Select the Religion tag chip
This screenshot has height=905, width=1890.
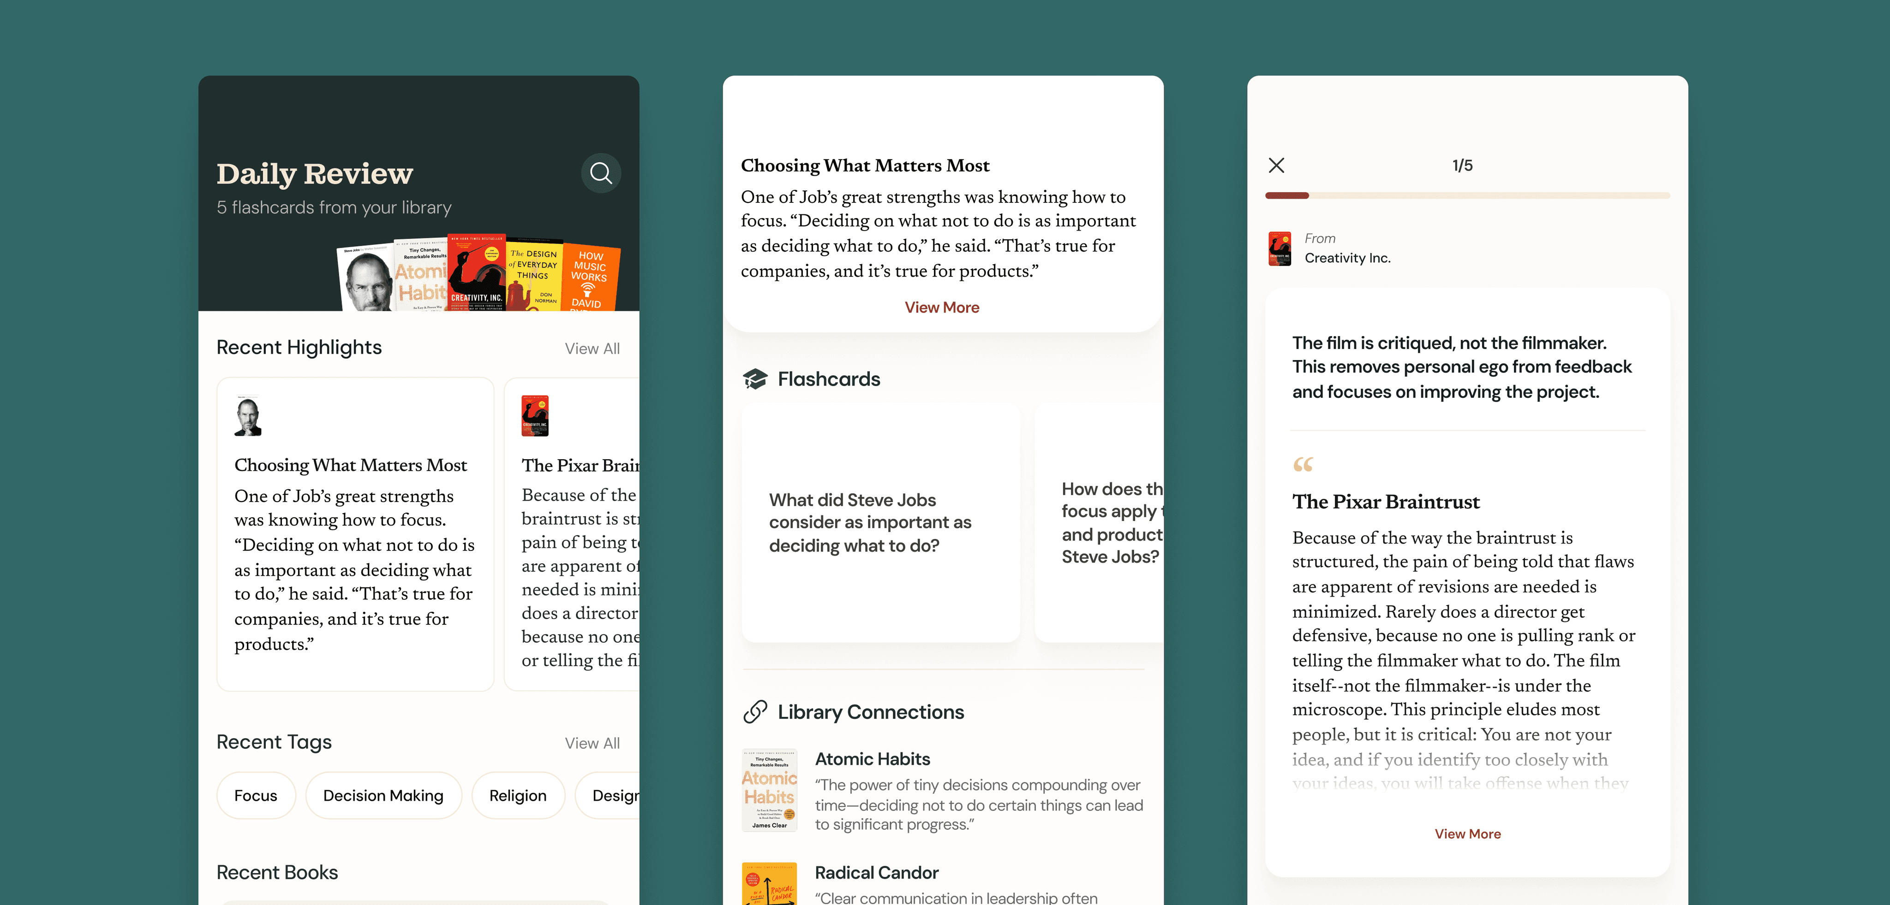pyautogui.click(x=517, y=796)
